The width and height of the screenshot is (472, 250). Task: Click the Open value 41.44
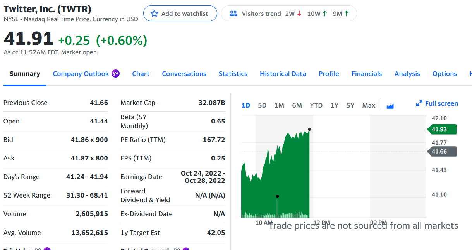pos(99,121)
